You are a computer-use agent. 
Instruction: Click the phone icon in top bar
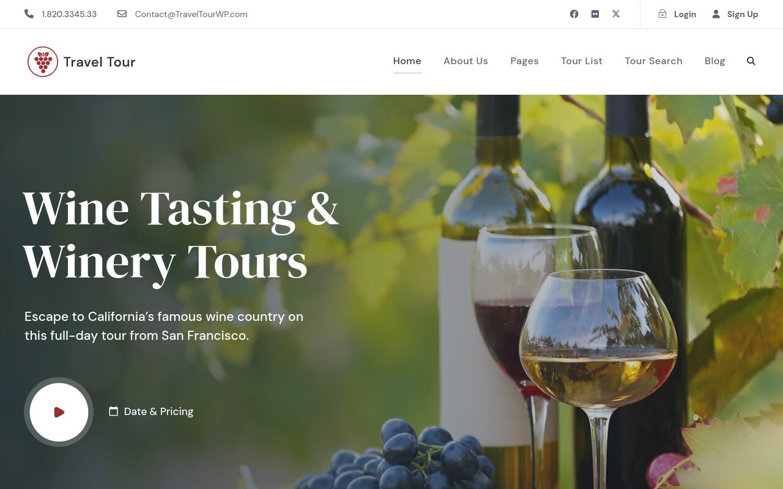click(x=29, y=13)
